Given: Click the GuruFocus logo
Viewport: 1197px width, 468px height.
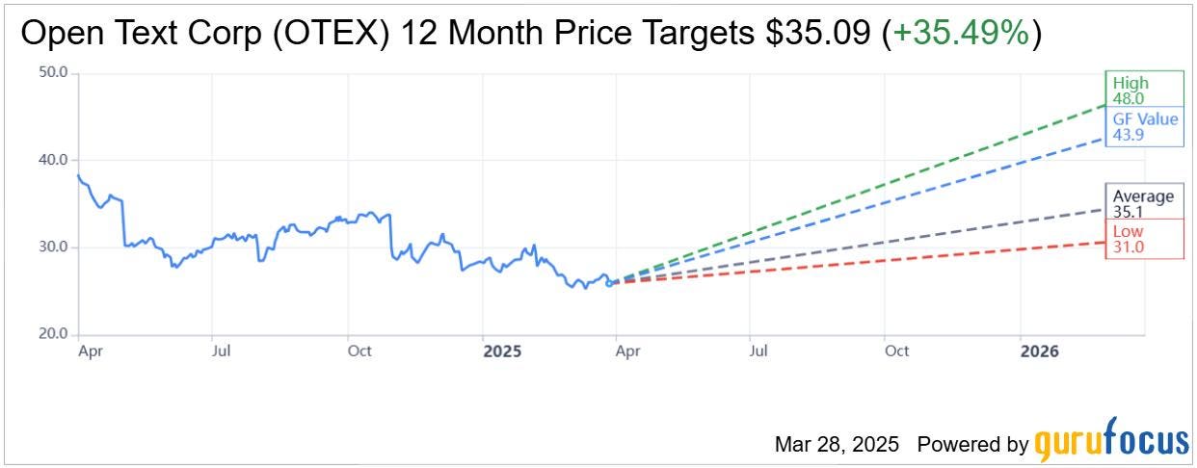Looking at the screenshot, I should [1111, 443].
